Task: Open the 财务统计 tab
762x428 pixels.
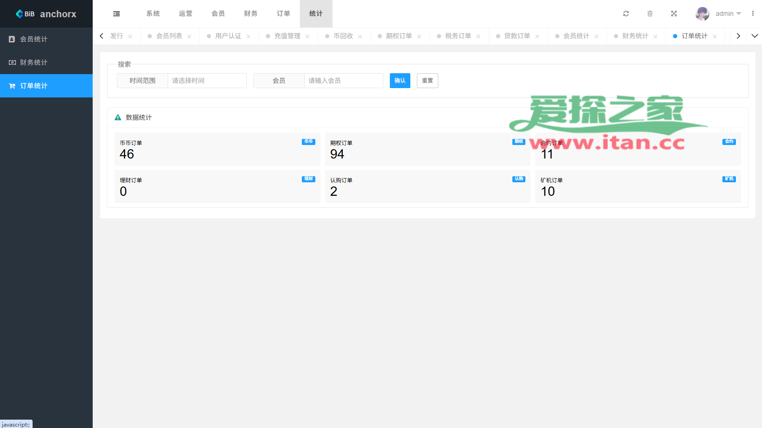Action: [635, 36]
